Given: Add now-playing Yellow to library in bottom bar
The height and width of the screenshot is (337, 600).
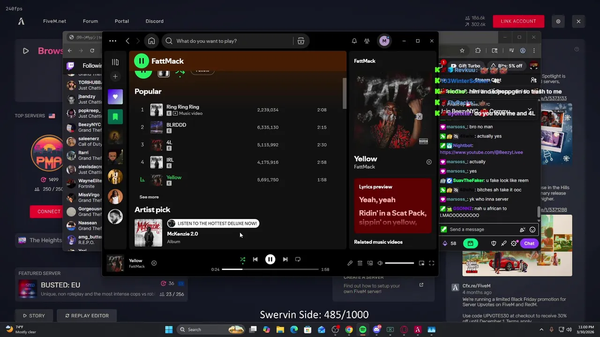Looking at the screenshot, I should [x=154, y=263].
